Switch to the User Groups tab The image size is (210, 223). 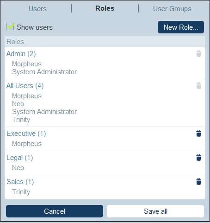pyautogui.click(x=172, y=9)
